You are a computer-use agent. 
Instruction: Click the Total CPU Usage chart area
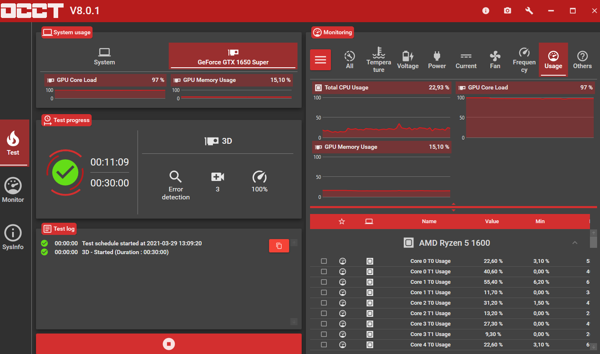386,118
